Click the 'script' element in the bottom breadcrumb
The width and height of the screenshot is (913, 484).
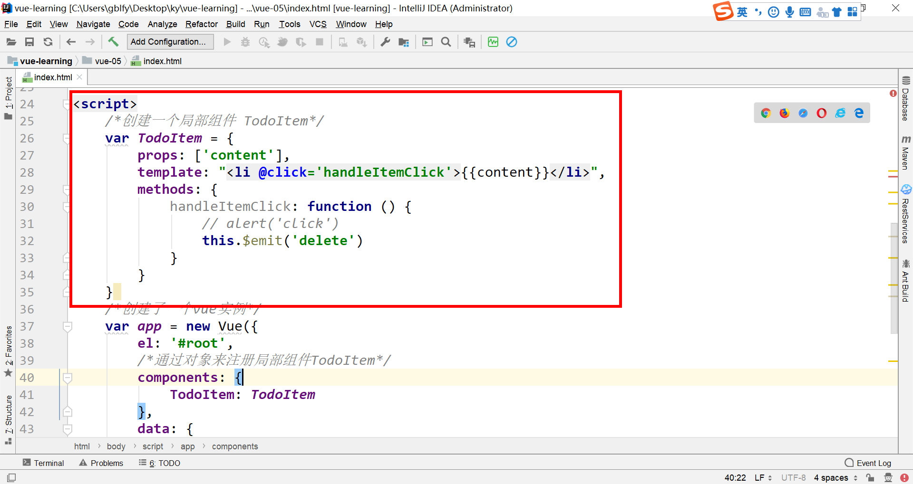pos(153,446)
